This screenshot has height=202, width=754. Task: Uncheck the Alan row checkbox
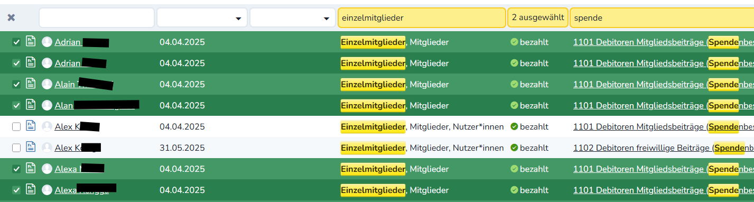click(16, 105)
